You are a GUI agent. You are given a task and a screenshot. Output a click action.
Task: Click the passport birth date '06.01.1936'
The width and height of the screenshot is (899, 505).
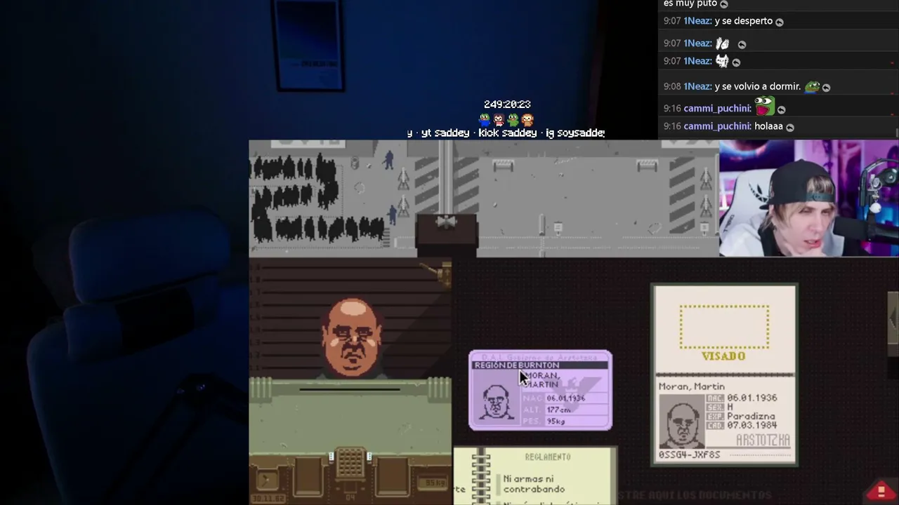pos(752,398)
